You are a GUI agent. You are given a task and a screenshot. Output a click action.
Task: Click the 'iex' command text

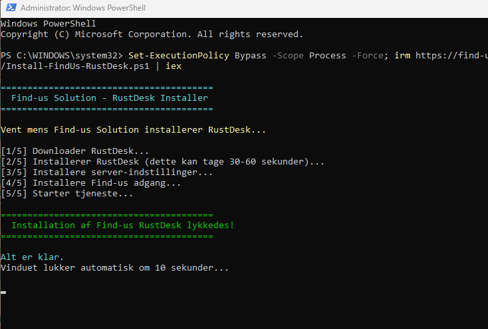174,66
